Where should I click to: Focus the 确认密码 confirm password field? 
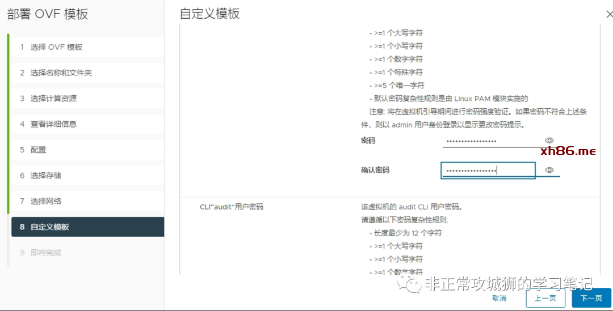coord(488,171)
